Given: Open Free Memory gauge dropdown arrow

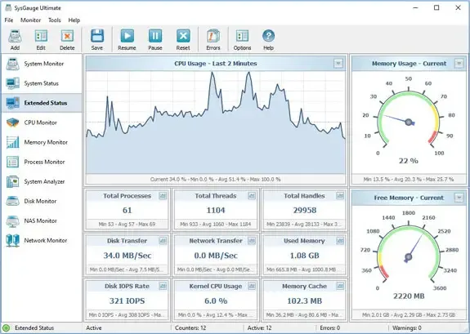Looking at the screenshot, I should pyautogui.click(x=459, y=198).
